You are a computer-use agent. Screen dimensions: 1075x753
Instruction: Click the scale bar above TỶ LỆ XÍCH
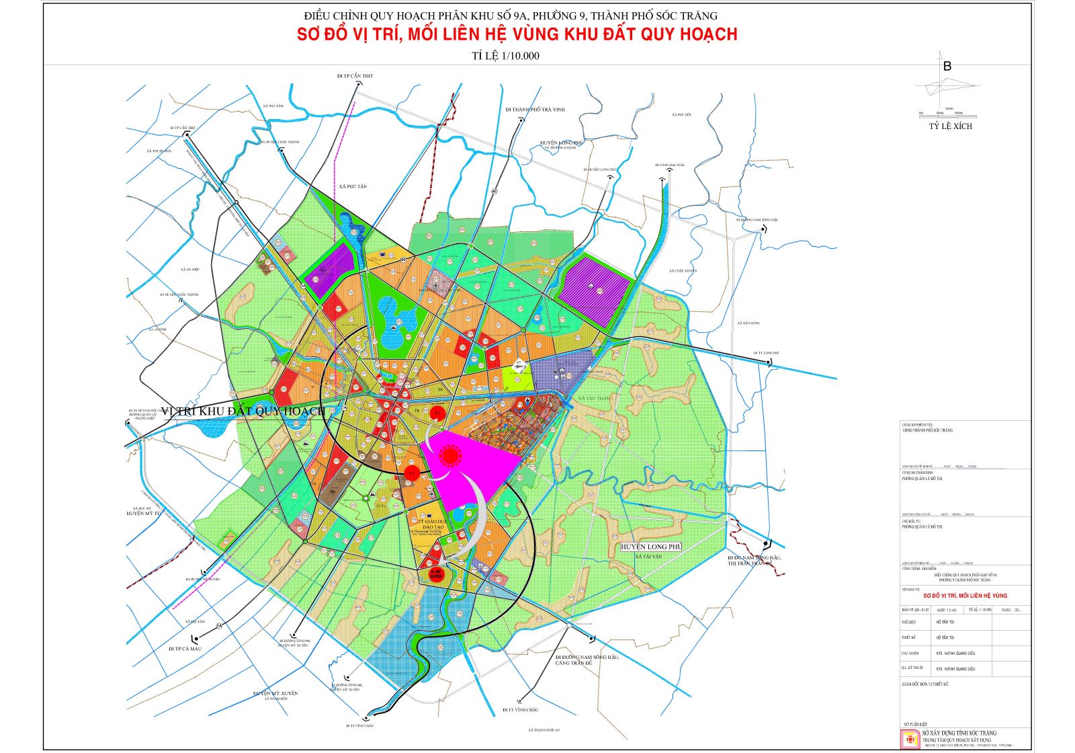949,113
